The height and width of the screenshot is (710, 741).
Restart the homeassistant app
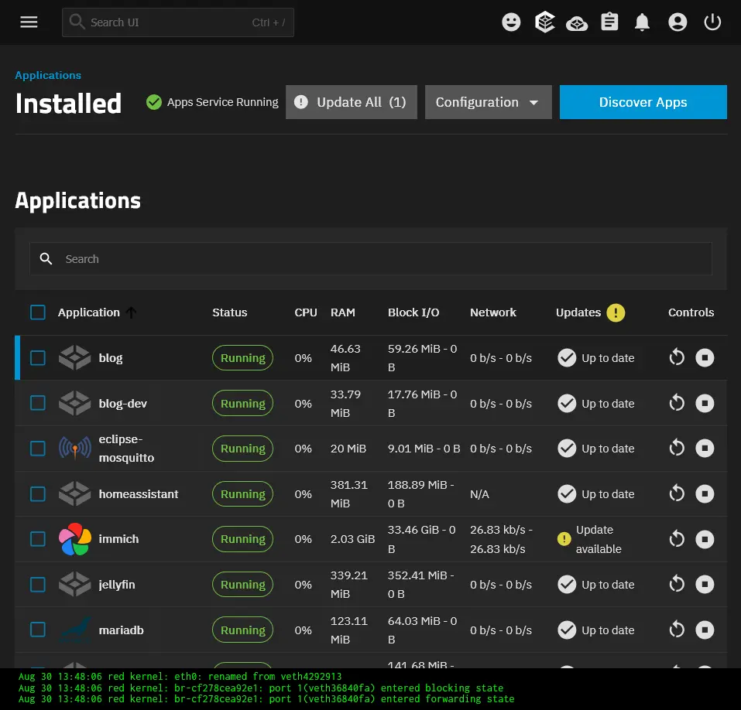click(x=677, y=493)
